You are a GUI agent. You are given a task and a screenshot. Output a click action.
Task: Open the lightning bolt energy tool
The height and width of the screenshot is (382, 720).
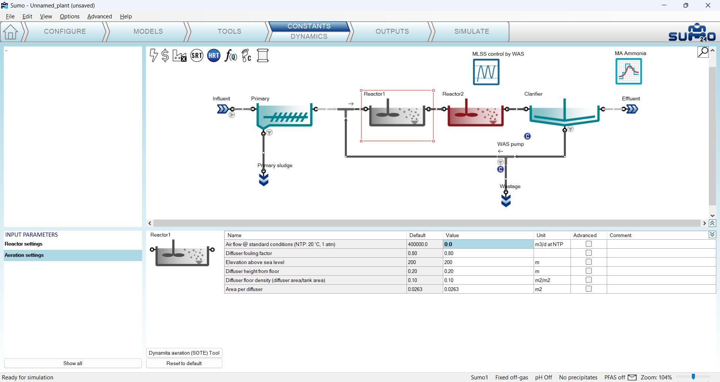153,55
